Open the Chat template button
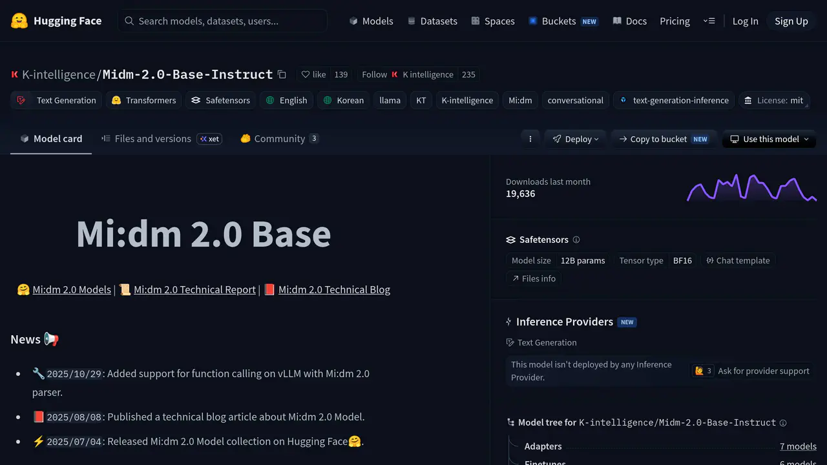 pyautogui.click(x=738, y=260)
